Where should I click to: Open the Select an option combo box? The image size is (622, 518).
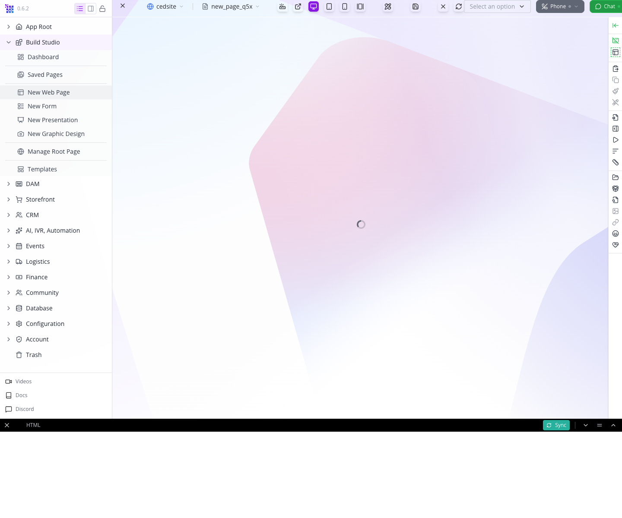click(497, 6)
